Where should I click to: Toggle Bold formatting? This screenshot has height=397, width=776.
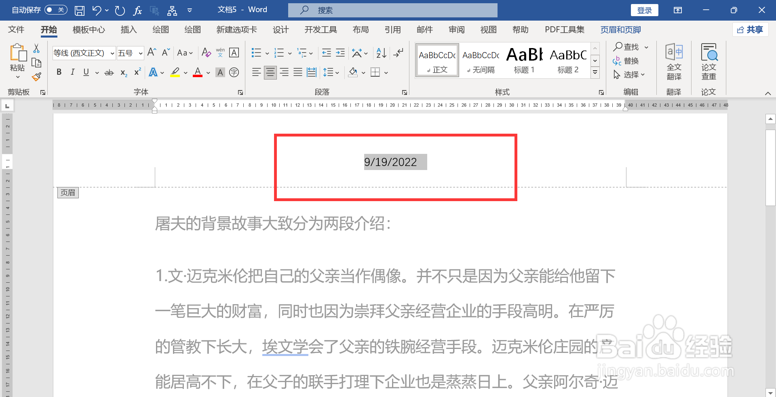pyautogui.click(x=59, y=72)
